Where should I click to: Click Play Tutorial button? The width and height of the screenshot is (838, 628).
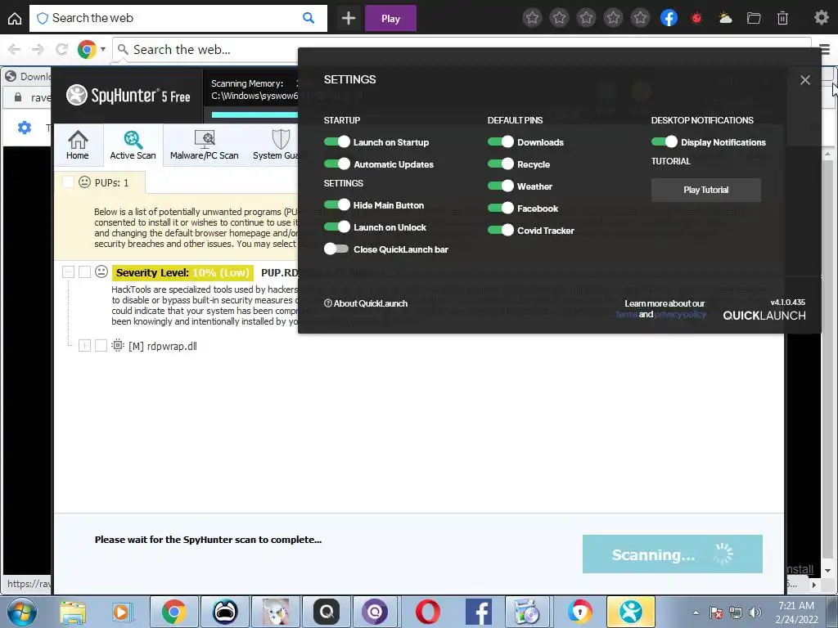click(706, 190)
